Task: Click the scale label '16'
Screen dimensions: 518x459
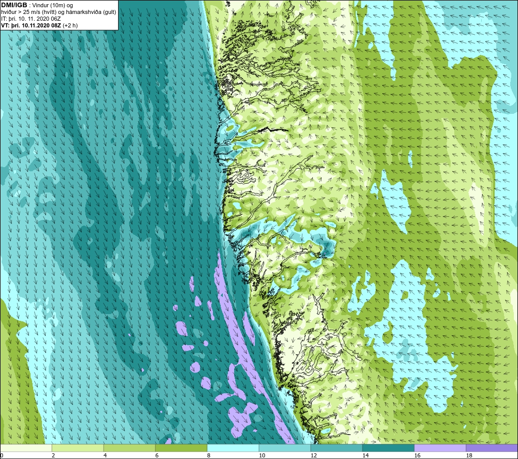Action: coord(418,455)
